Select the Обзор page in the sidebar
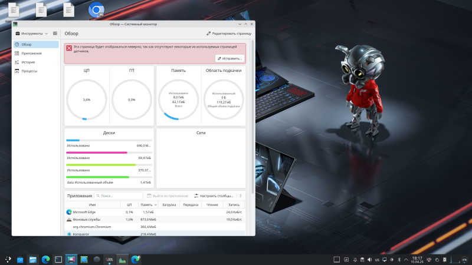The width and height of the screenshot is (472, 265). [x=26, y=44]
